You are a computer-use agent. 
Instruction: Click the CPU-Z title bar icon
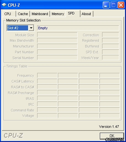[4, 5]
